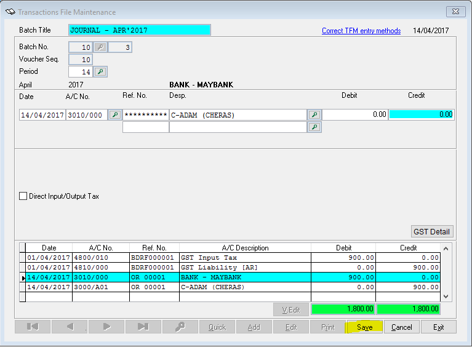This screenshot has width=472, height=347.
Task: Click the green credit total 1,800.00
Action: (409, 309)
